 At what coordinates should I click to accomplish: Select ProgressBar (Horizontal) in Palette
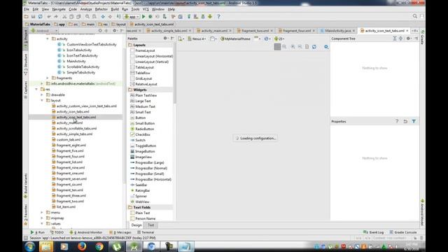coord(150,179)
